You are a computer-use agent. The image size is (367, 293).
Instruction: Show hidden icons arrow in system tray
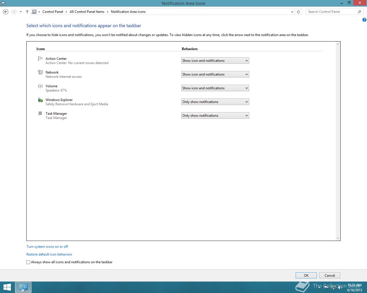click(x=319, y=288)
